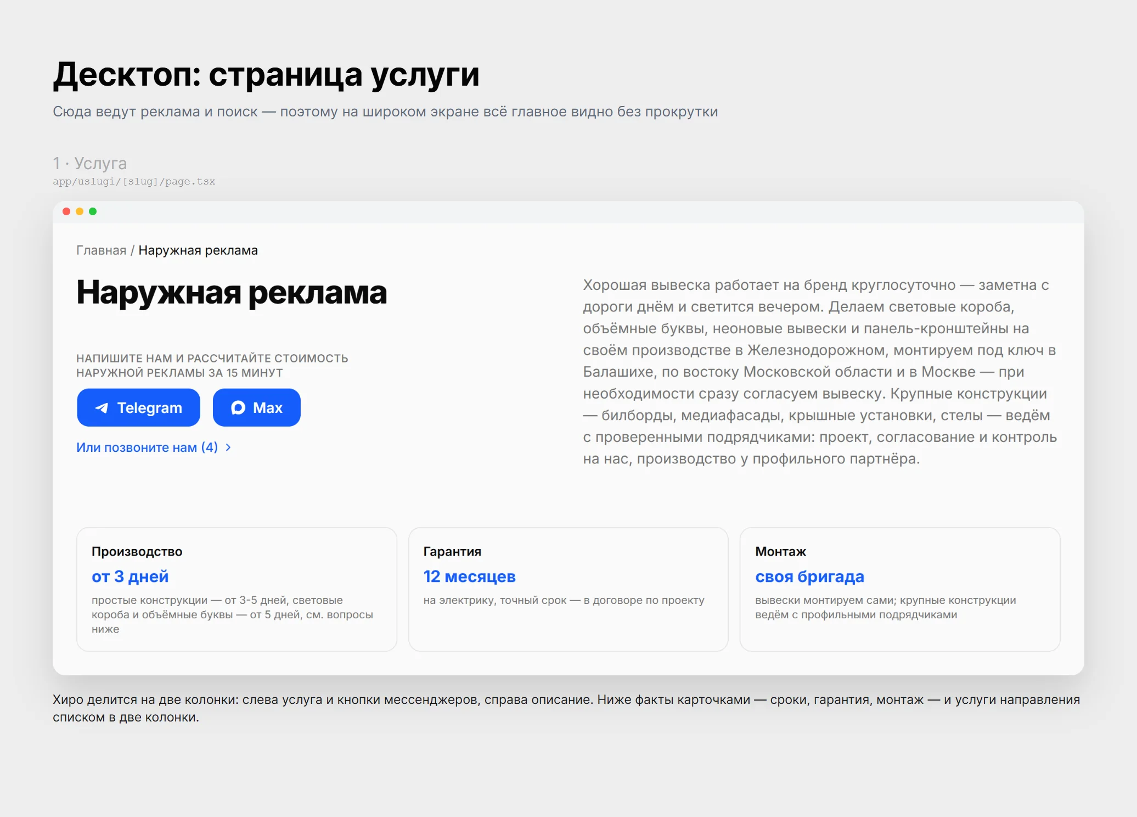
Task: Click the Telegram button label
Action: coord(149,408)
